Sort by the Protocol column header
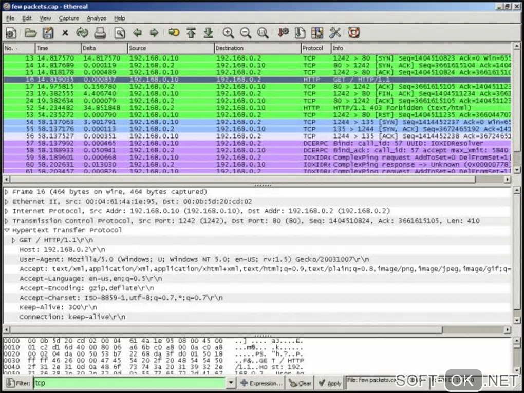524x393 pixels. click(316, 48)
